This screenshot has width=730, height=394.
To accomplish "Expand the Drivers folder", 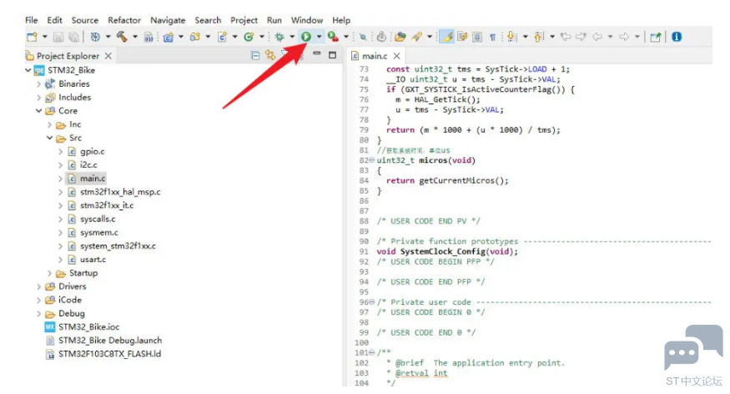I will tap(39, 287).
